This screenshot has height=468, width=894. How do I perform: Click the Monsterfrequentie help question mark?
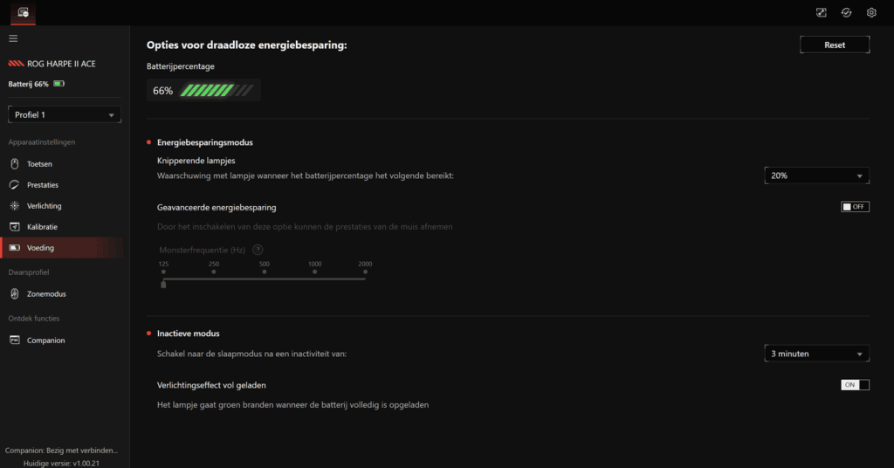[x=258, y=250]
